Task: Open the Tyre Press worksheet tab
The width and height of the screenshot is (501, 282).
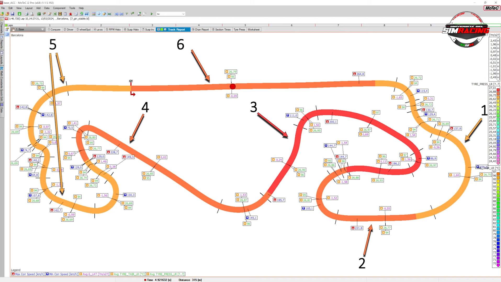Action: 239,30
